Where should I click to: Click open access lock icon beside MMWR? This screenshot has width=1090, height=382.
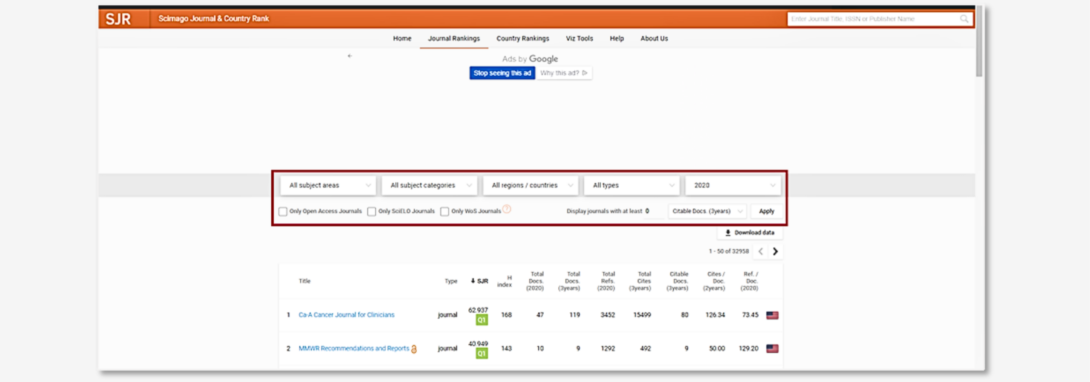tap(414, 349)
